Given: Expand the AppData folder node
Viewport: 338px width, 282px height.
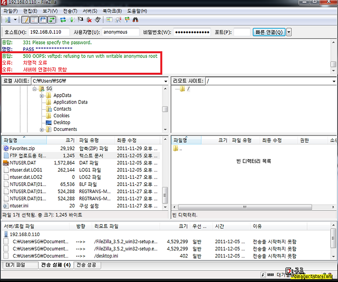Looking at the screenshot, I should pos(42,96).
